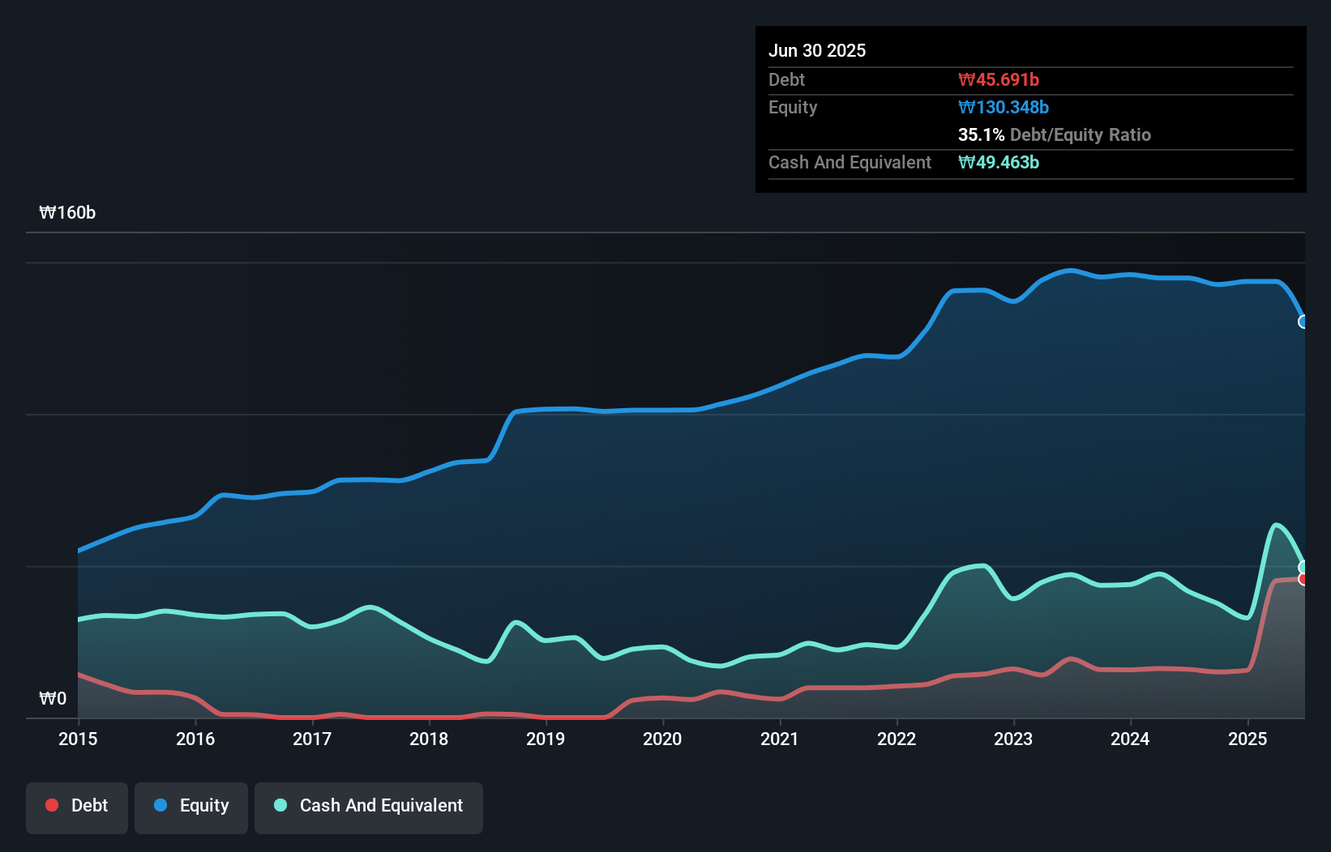This screenshot has height=852, width=1331.
Task: Select the 2015 x-axis label
Action: 78,739
